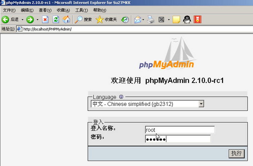Viewport: 253px width, 166px height.
Task: Stop page loading with red X icon
Action: tap(45, 20)
